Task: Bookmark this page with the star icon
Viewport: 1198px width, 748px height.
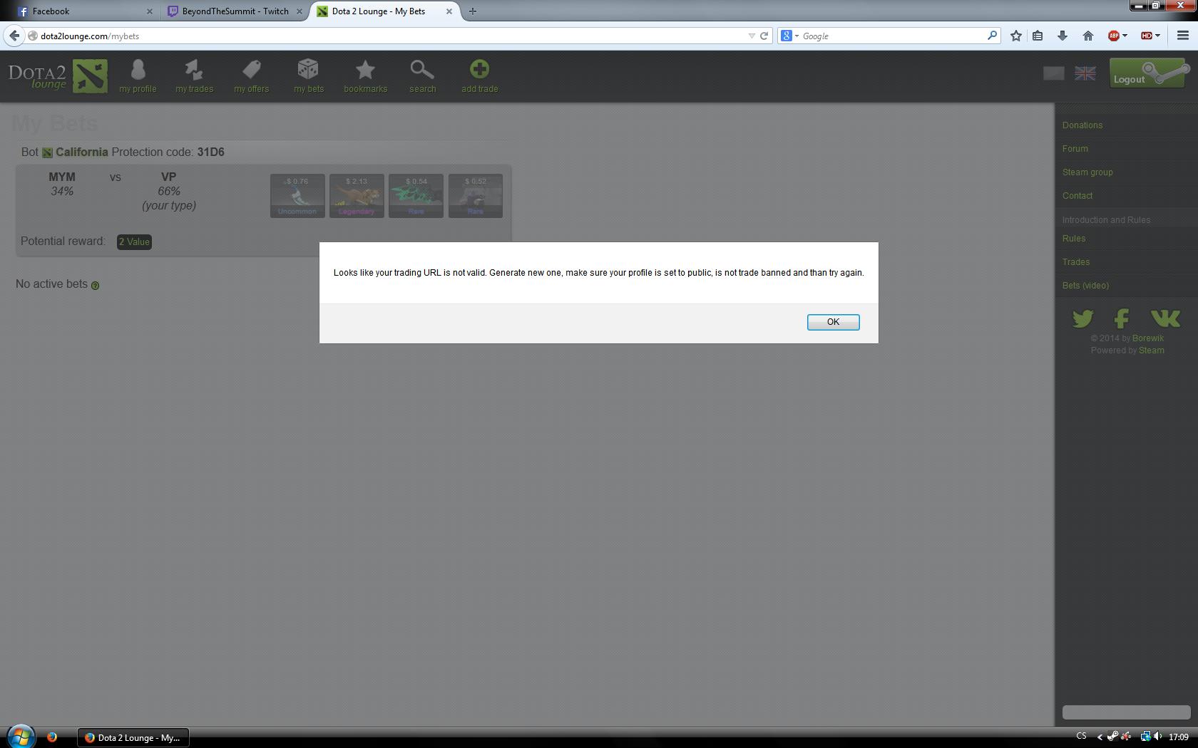Action: (1016, 36)
